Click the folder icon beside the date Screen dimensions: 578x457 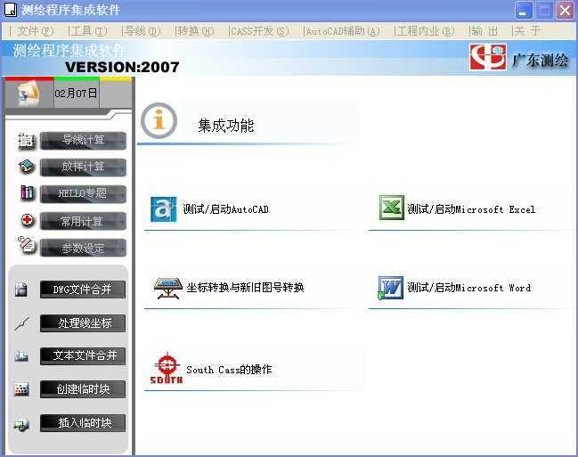28,93
